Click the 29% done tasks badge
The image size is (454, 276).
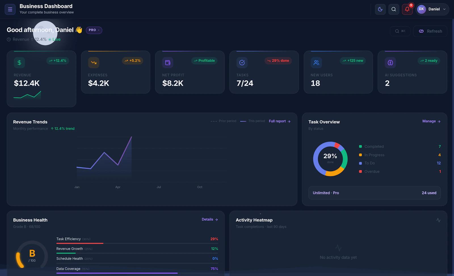pyautogui.click(x=278, y=61)
